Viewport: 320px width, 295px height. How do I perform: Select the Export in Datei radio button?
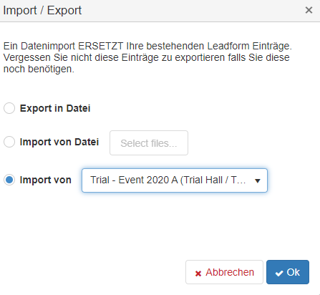(x=9, y=108)
